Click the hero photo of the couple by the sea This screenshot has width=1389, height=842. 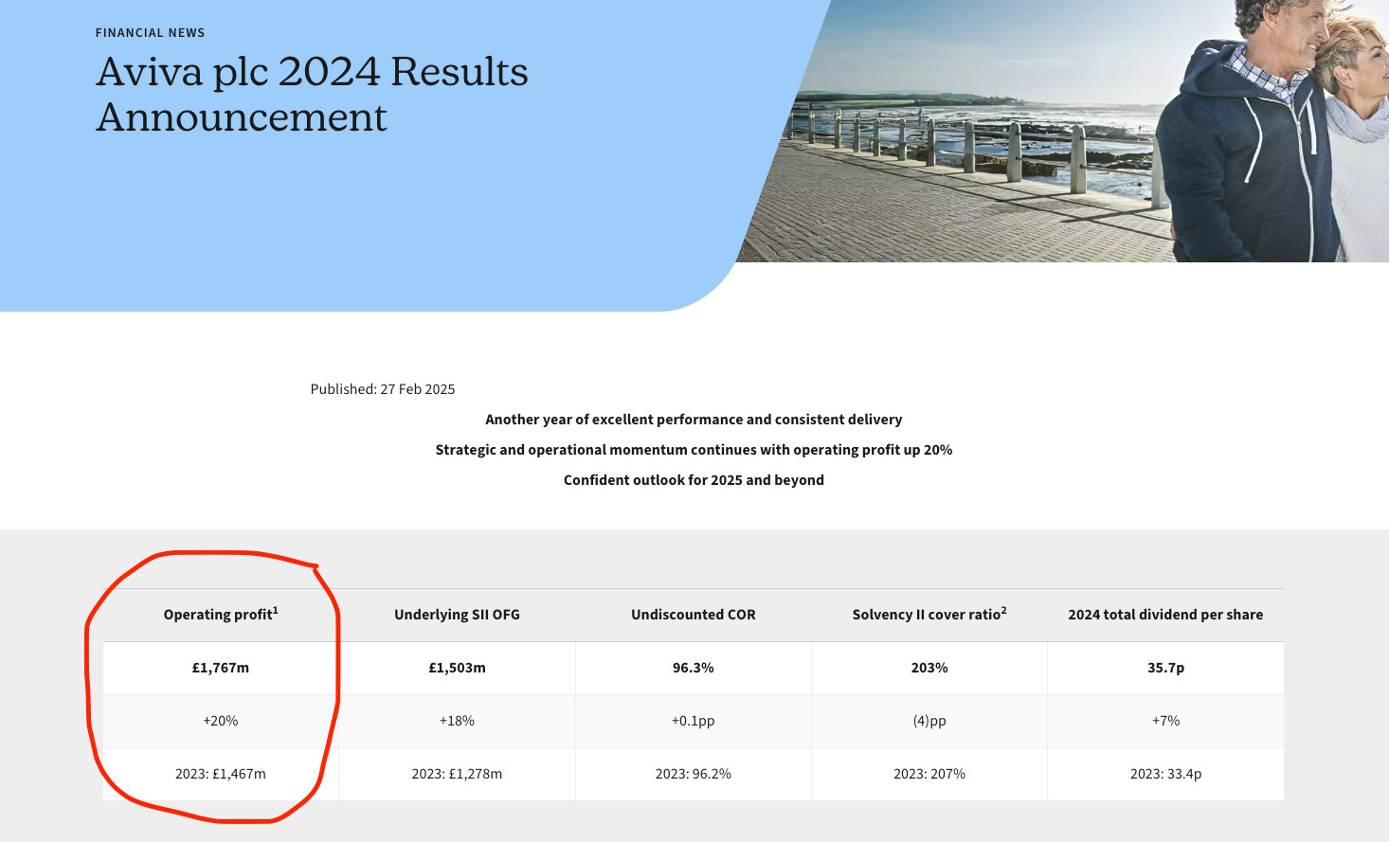point(1062,131)
